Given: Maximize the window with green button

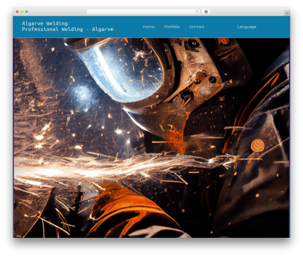Looking at the screenshot, I should point(27,12).
